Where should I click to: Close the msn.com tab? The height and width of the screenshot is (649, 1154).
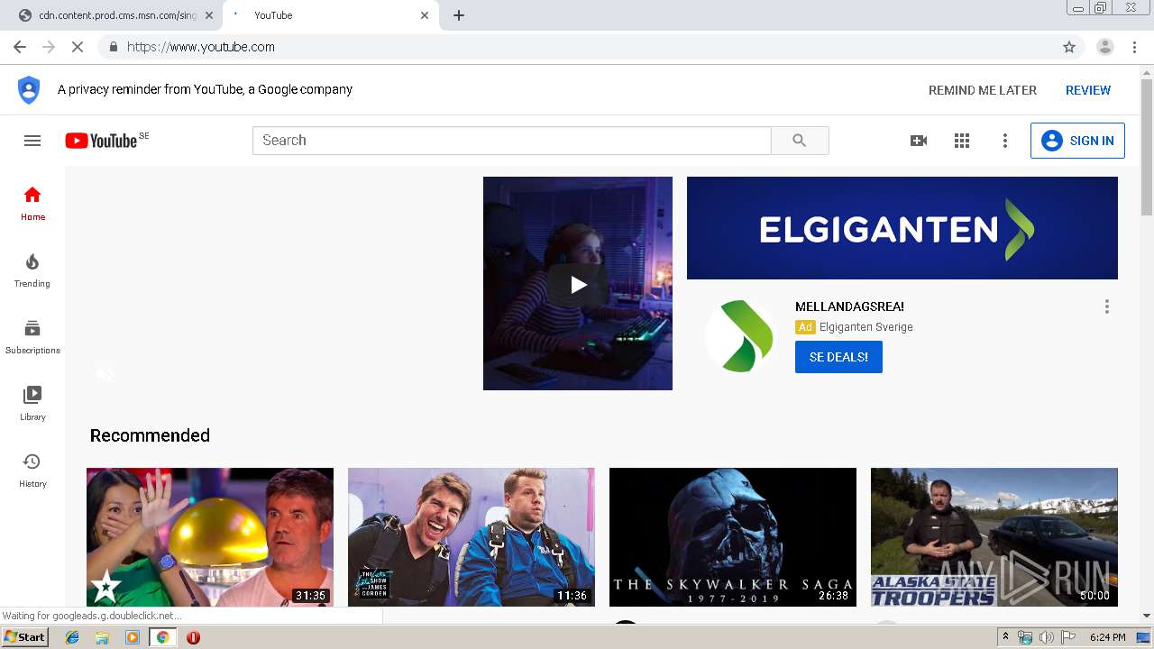(208, 15)
